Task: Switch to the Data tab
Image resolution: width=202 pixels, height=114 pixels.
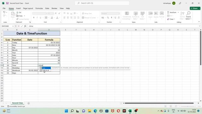Action: (47, 8)
